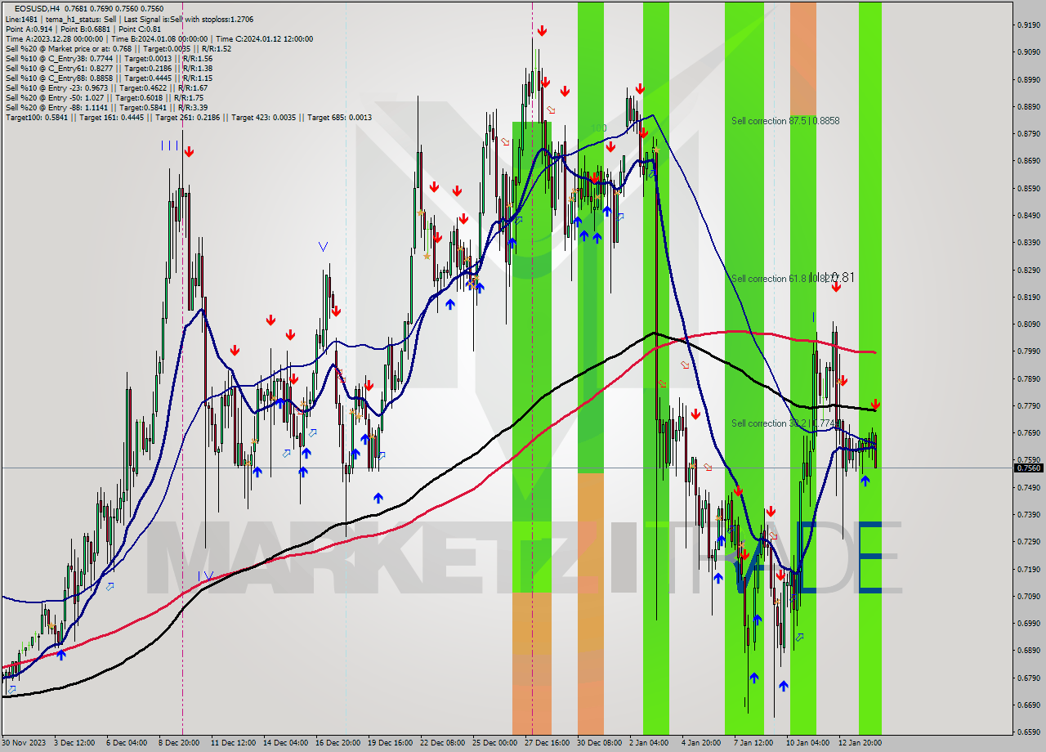Click the 0.8390 price axis label
The width and height of the screenshot is (1046, 752).
point(1028,243)
